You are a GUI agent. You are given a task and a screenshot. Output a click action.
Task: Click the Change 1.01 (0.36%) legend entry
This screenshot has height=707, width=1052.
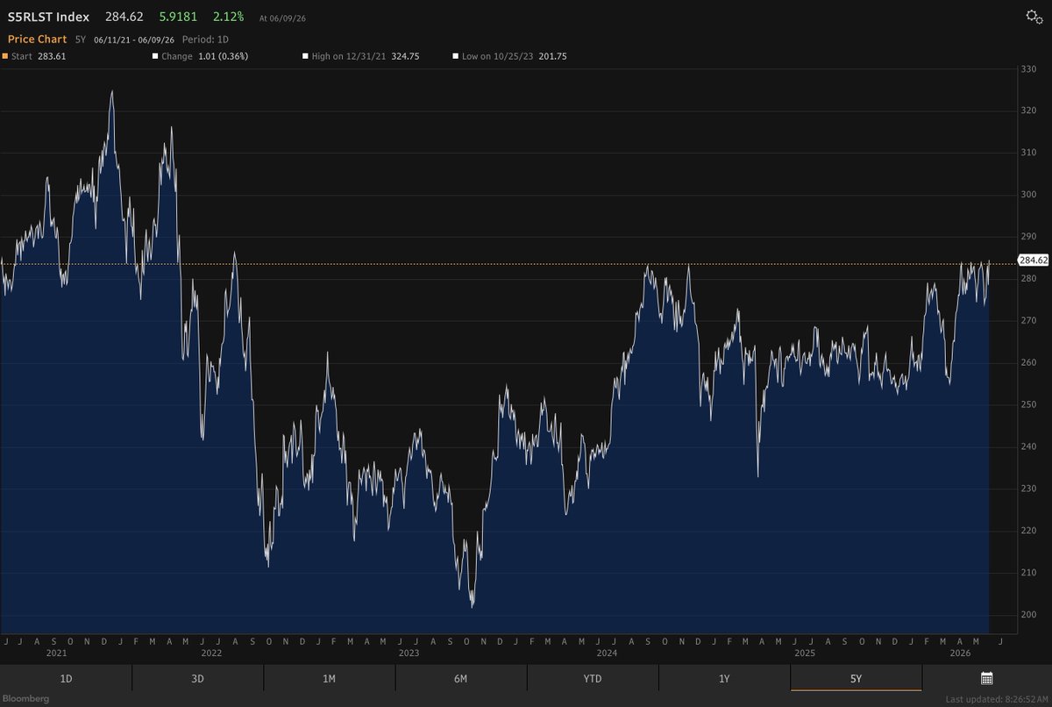200,56
